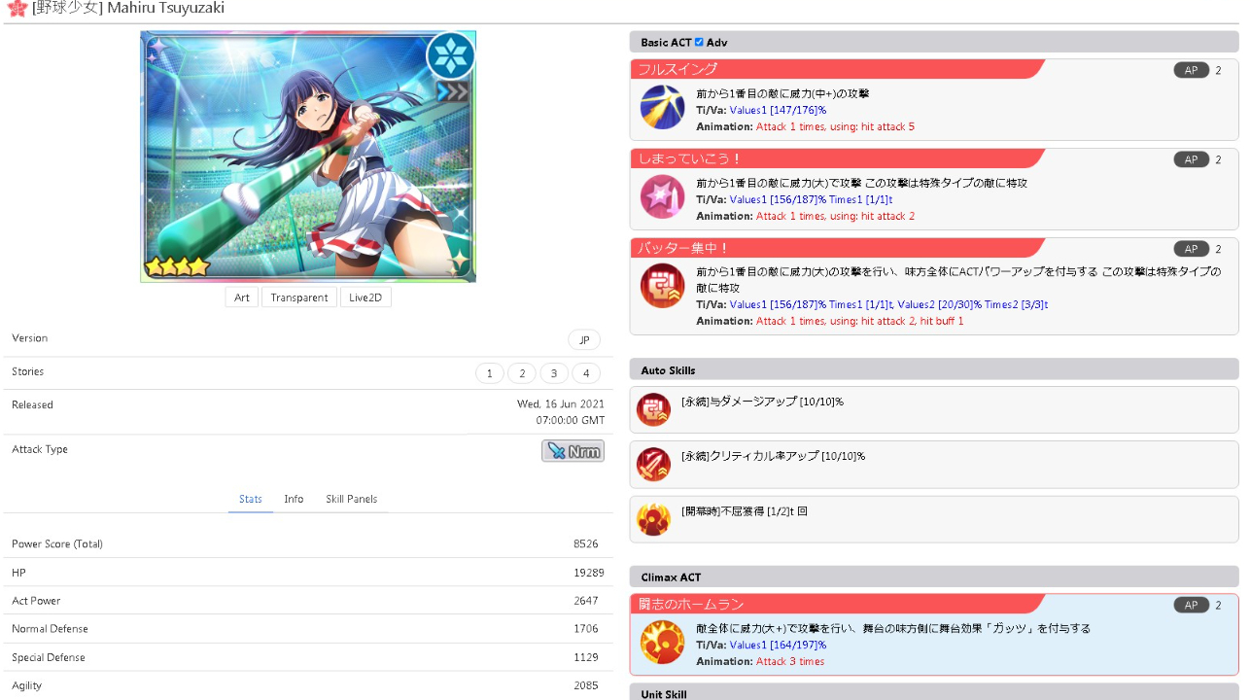Switch to the Info tab

(294, 499)
